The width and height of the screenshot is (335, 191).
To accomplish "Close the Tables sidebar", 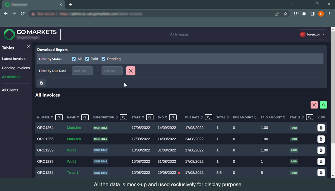I will (28, 47).
